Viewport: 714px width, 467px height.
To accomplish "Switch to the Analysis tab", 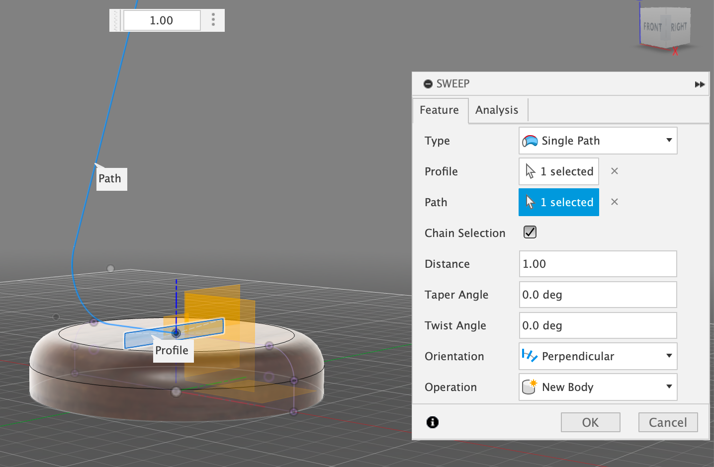I will 496,110.
